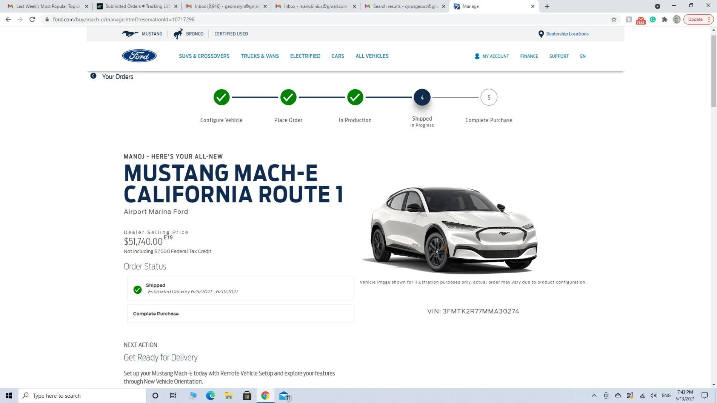
Task: Click the taskbar clock 7:43 PM
Action: (685, 392)
